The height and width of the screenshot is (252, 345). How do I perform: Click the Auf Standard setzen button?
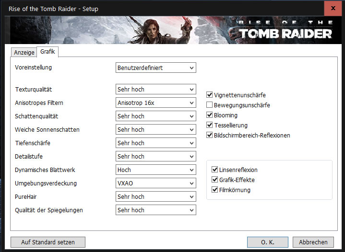coord(48,242)
